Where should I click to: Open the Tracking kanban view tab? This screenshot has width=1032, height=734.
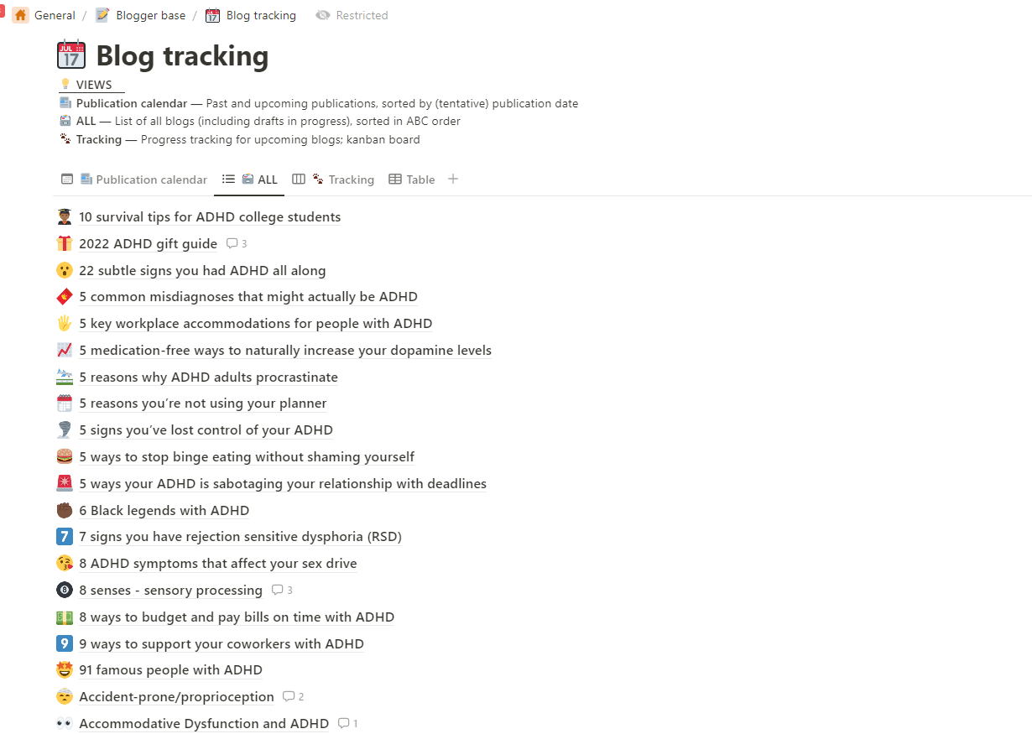[x=344, y=179]
